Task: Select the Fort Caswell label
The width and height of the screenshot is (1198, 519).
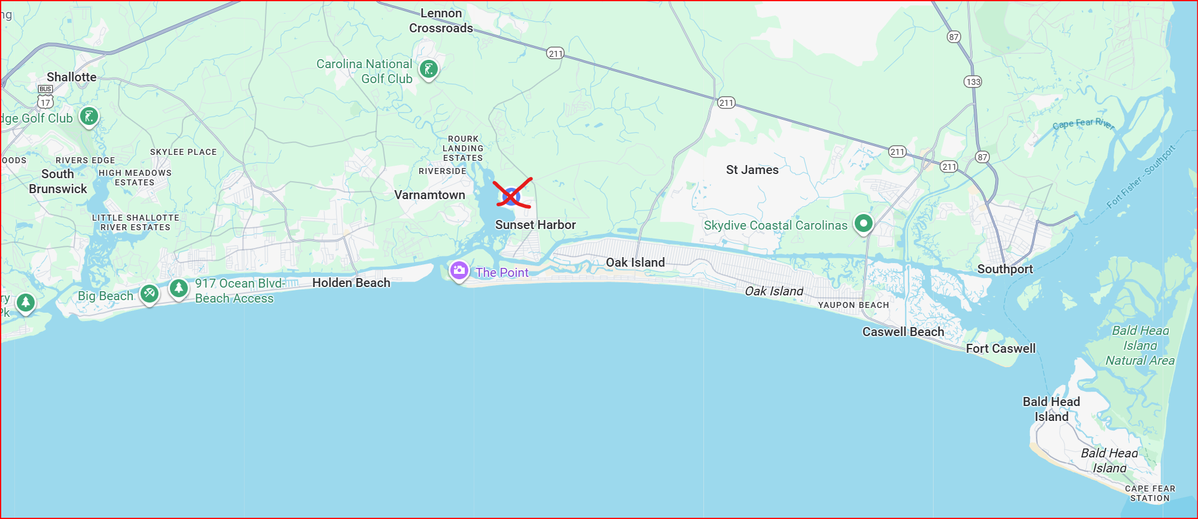Action: click(x=1001, y=349)
